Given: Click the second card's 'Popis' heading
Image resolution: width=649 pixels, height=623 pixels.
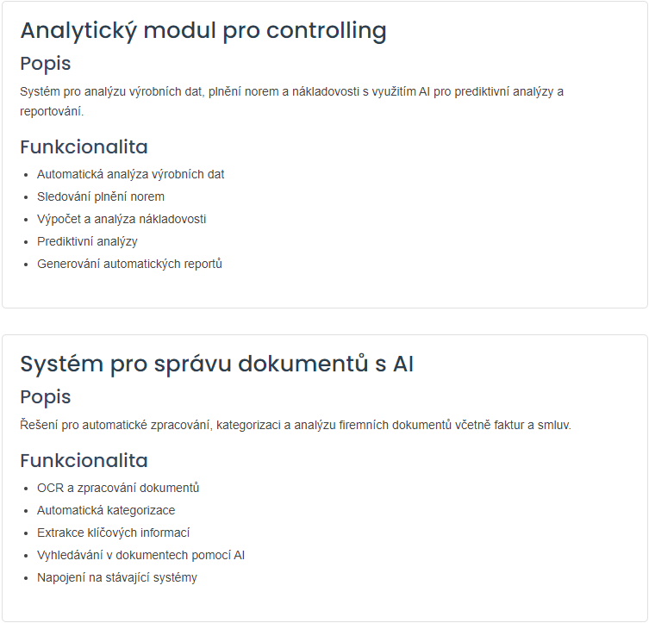Looking at the screenshot, I should tap(46, 397).
